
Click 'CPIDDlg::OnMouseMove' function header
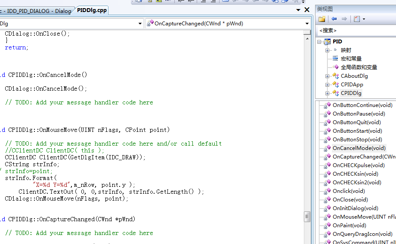tap(89, 130)
